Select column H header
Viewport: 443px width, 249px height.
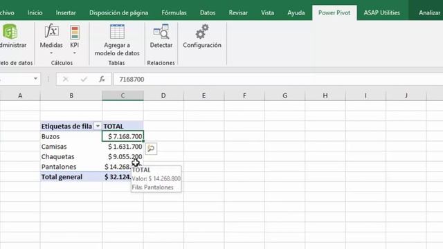pyautogui.click(x=325, y=95)
